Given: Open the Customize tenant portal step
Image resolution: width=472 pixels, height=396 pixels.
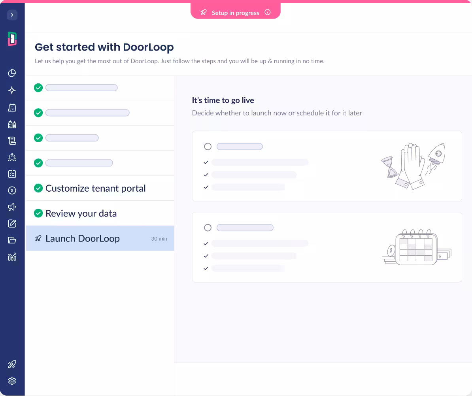Looking at the screenshot, I should pyautogui.click(x=100, y=188).
